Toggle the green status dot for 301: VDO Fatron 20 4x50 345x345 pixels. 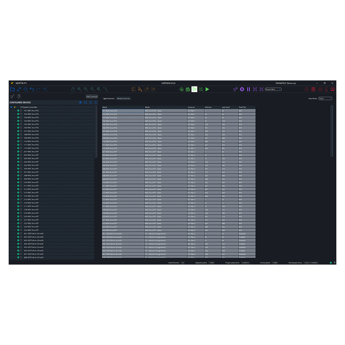18,234
